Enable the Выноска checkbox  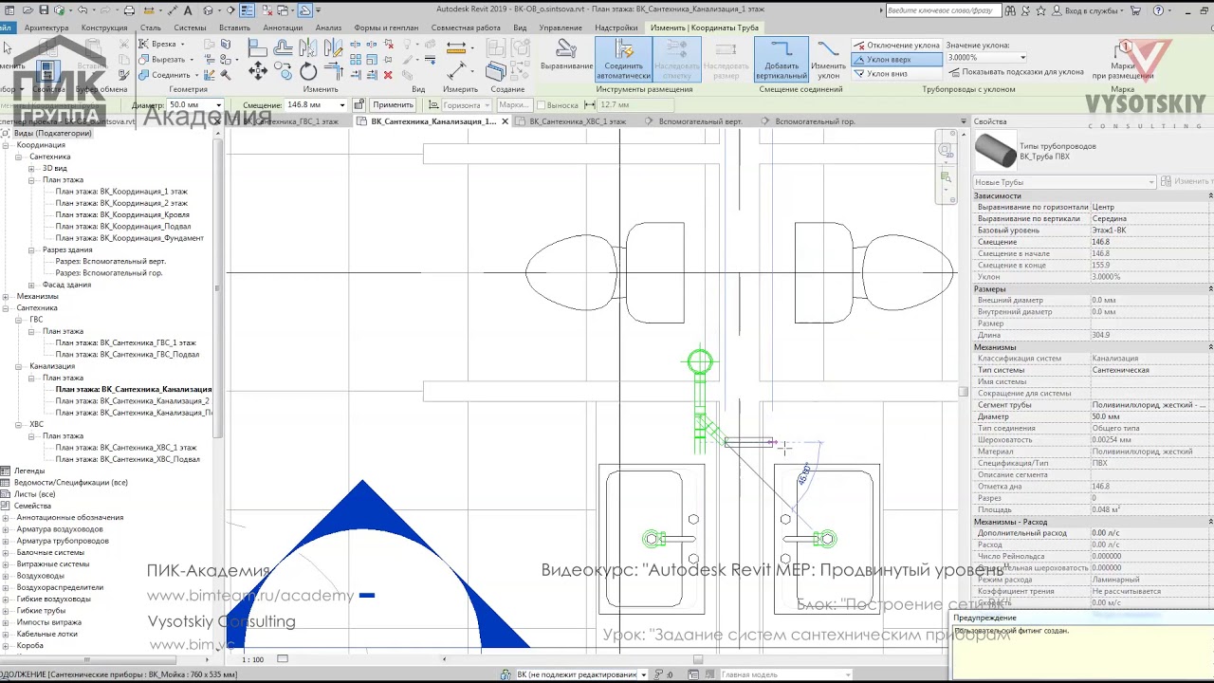(x=542, y=105)
